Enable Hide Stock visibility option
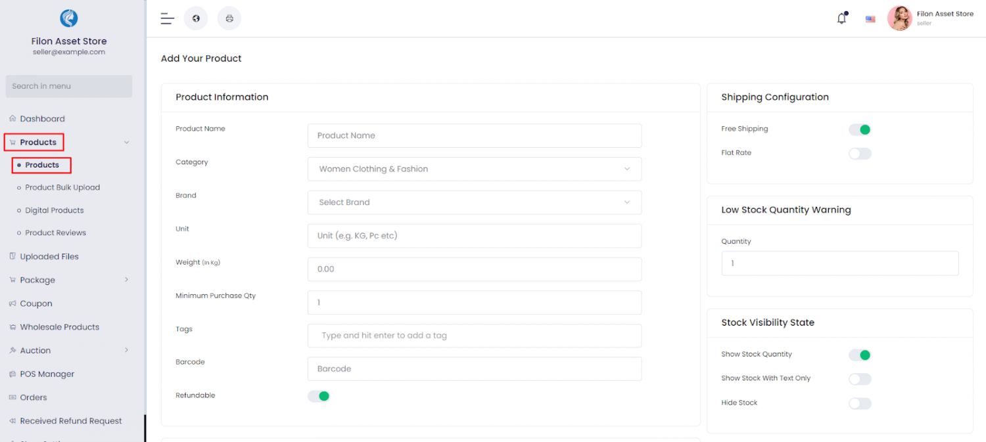 pyautogui.click(x=860, y=403)
